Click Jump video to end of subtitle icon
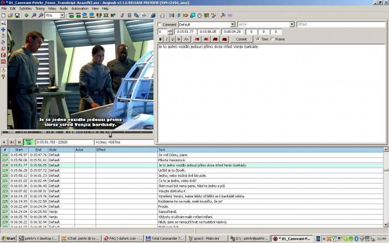Screen dimensions: 389x243 click(78, 16)
